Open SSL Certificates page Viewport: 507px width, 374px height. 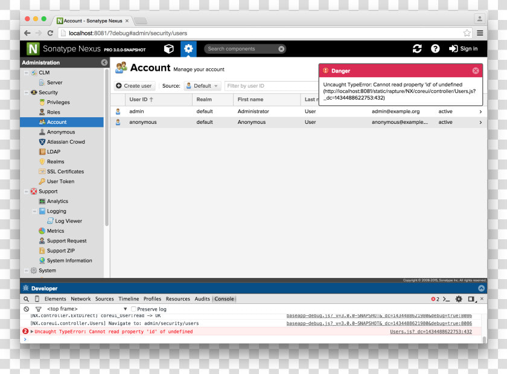point(62,172)
